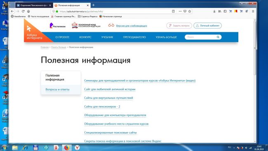Open the browser home page icon
This screenshot has height=151, width=268.
[28, 11]
